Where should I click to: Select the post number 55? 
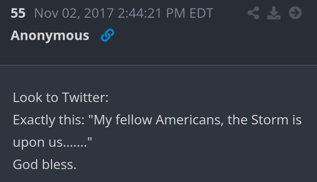coord(18,13)
